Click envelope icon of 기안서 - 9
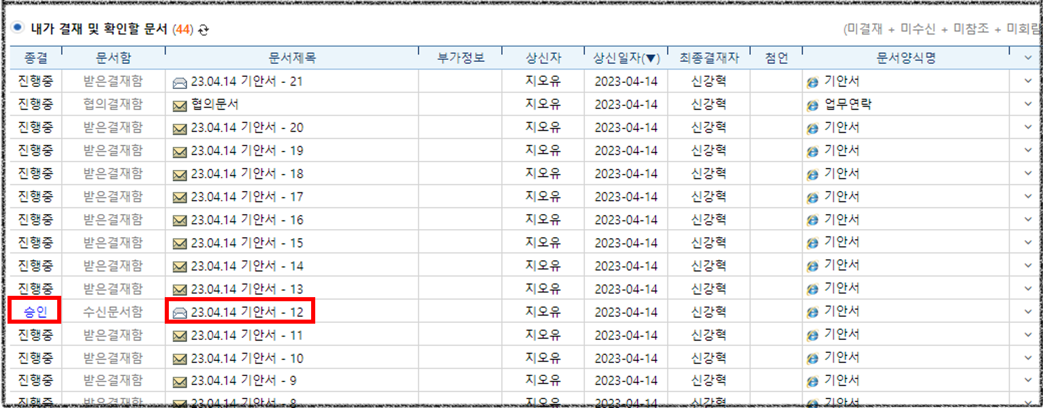The height and width of the screenshot is (408, 1043). pos(180,381)
